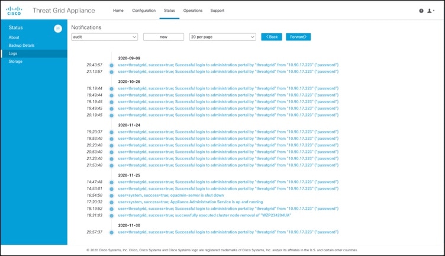Open About in the Status sidebar
This screenshot has height=256, width=445.
(14, 37)
